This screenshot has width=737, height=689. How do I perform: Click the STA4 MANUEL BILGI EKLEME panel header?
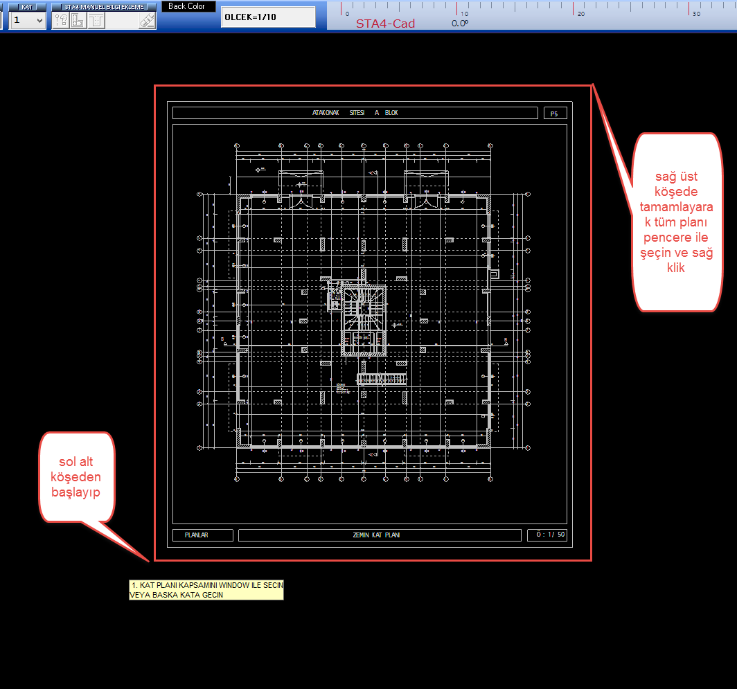(x=104, y=6)
